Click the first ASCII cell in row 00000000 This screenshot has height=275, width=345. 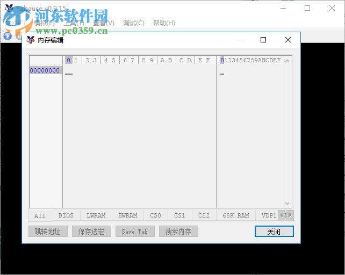click(x=222, y=71)
